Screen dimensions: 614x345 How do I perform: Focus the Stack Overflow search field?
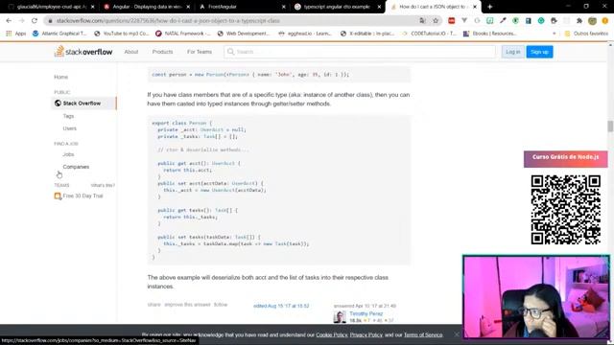(x=360, y=52)
